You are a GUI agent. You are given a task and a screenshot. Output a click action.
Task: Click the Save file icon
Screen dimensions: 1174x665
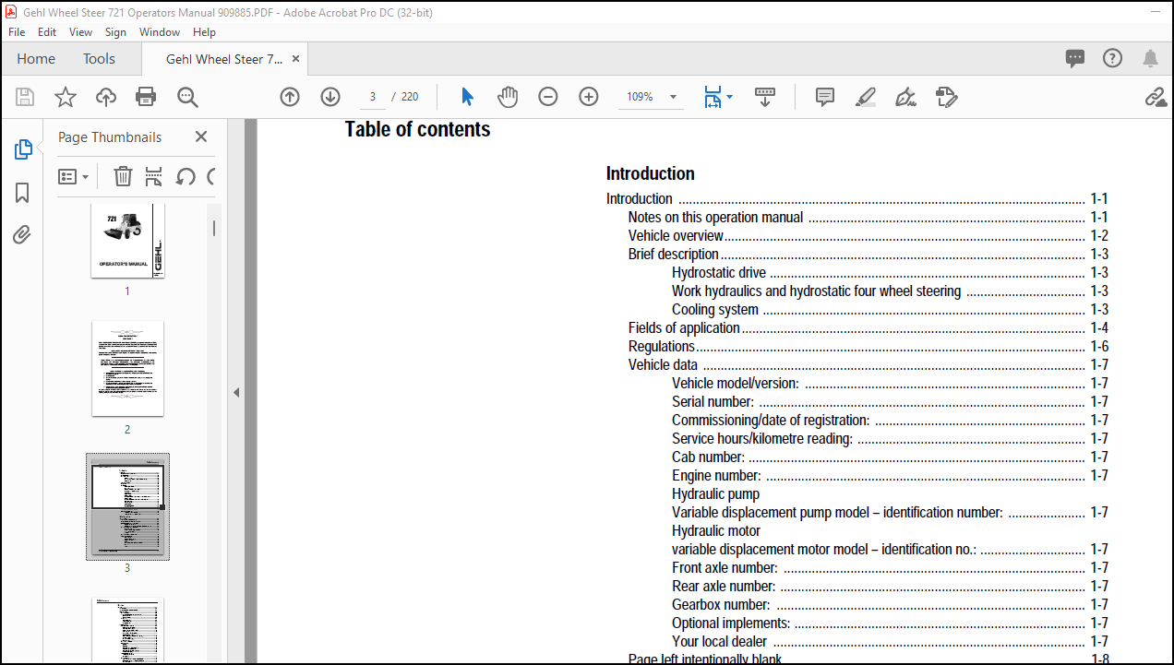25,97
